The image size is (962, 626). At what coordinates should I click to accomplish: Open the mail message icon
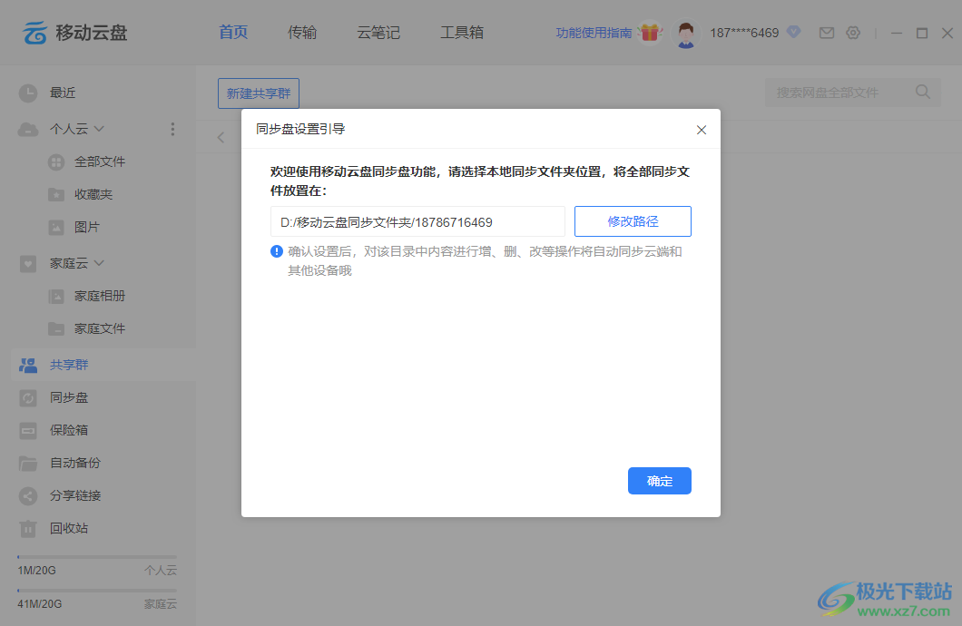coord(827,33)
